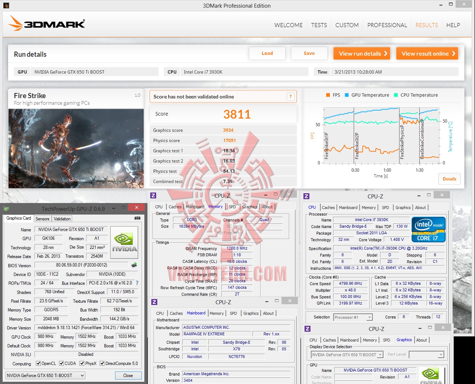Switch to the Sensors tab in GPU-Z
Image resolution: width=475 pixels, height=384 pixels.
pyautogui.click(x=42, y=219)
